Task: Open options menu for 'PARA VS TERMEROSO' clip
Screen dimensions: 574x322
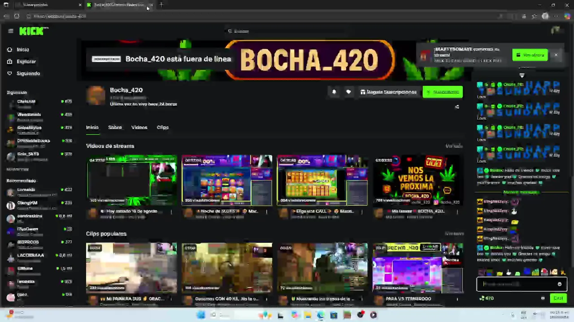Action: (457, 300)
